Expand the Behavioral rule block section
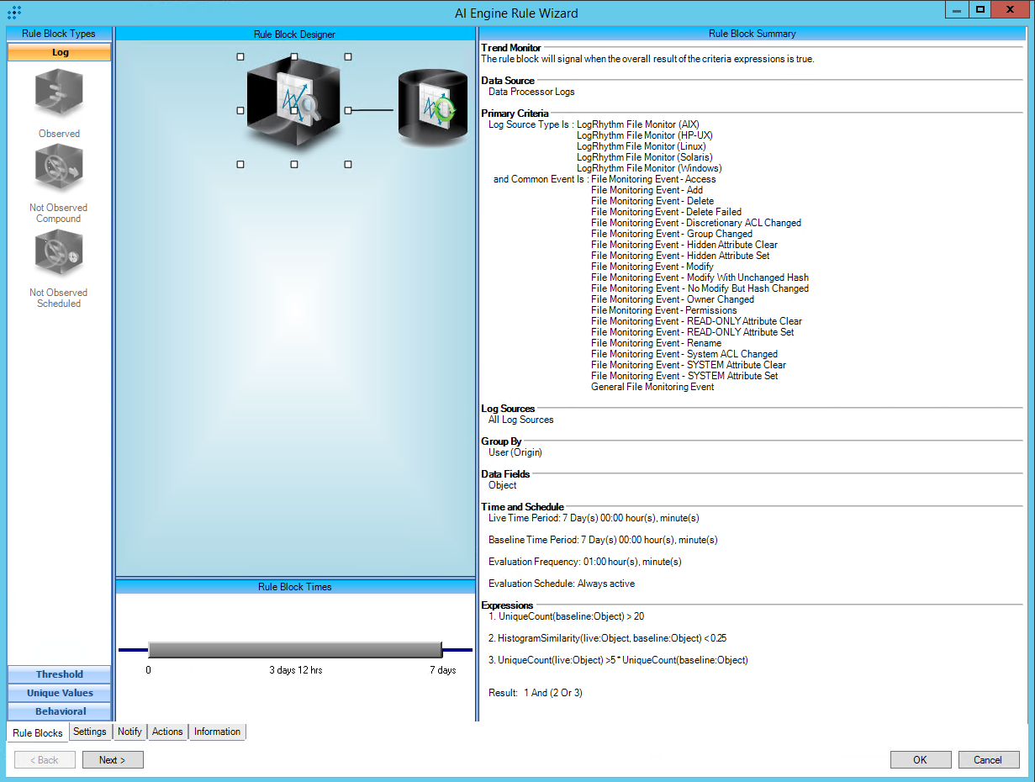This screenshot has width=1035, height=782. click(x=59, y=711)
